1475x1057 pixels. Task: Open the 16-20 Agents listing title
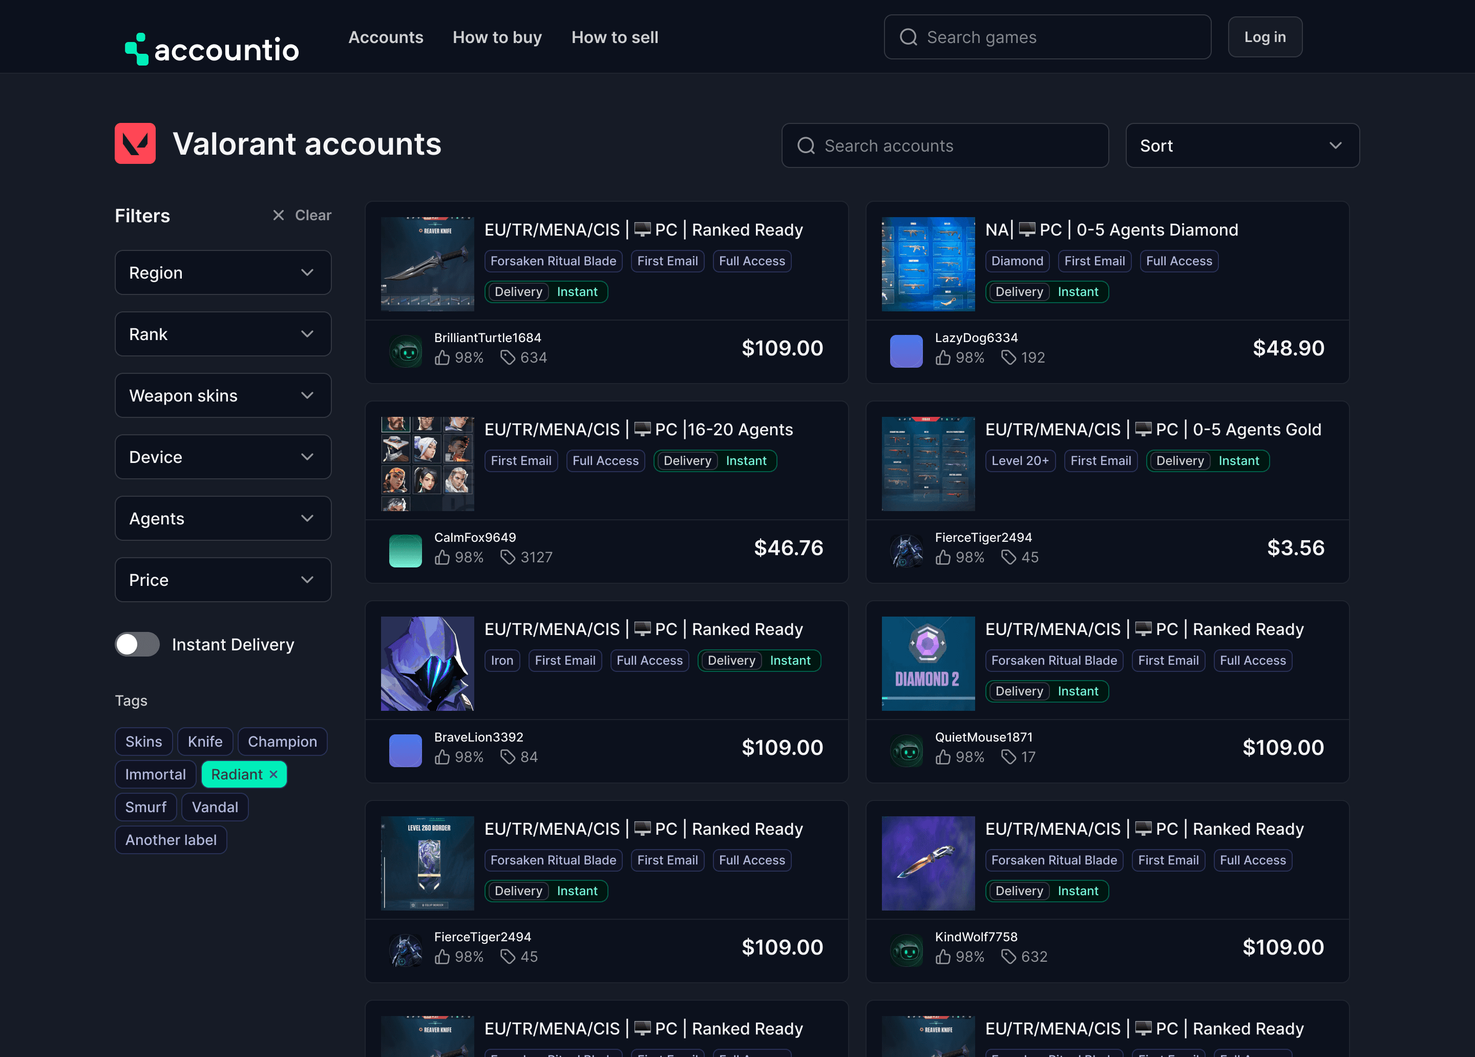[x=639, y=429]
